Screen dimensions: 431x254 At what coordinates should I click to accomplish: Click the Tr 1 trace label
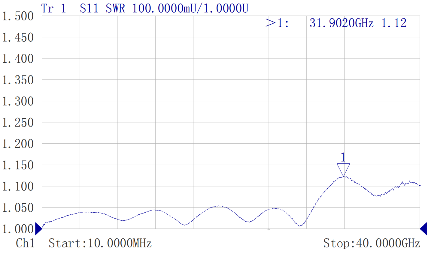pyautogui.click(x=53, y=8)
